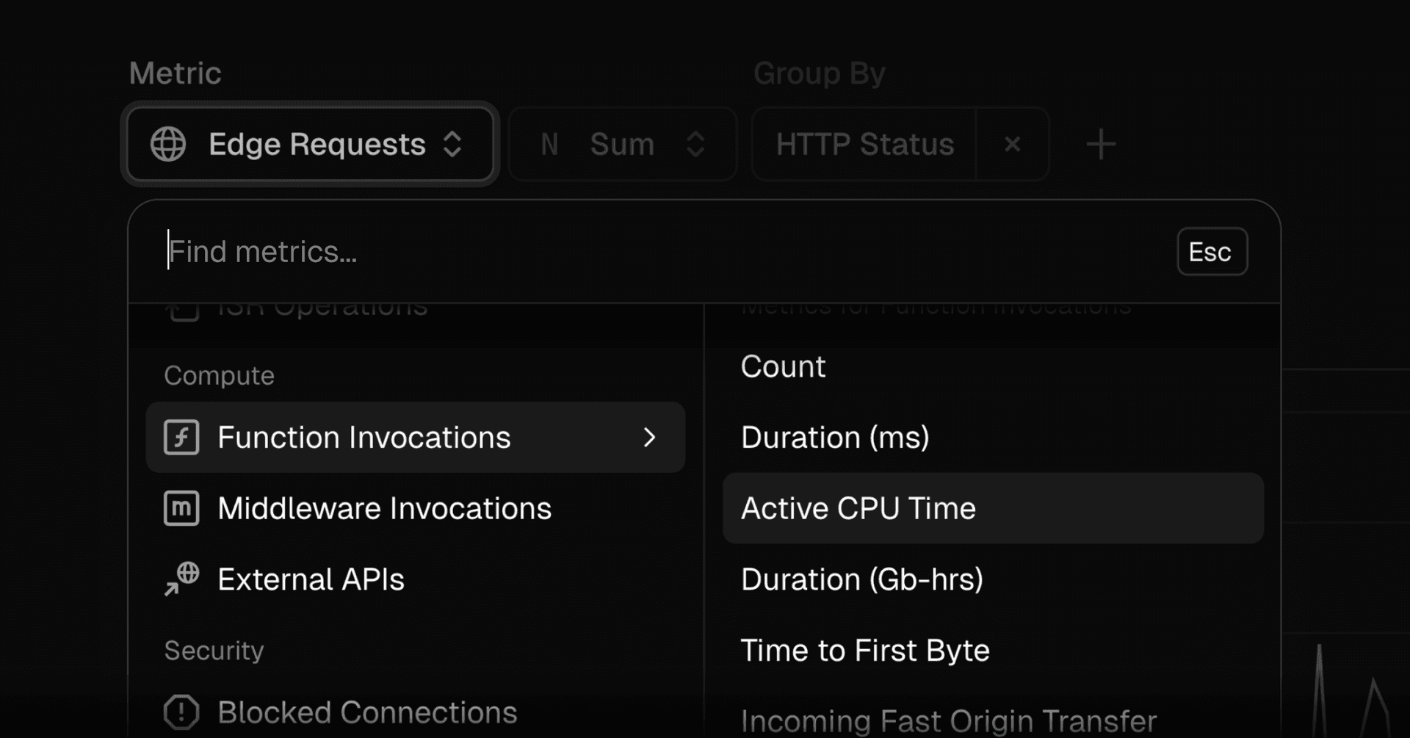Screen dimensions: 1410x738
Task: Select the Count metric
Action: pyautogui.click(x=783, y=366)
